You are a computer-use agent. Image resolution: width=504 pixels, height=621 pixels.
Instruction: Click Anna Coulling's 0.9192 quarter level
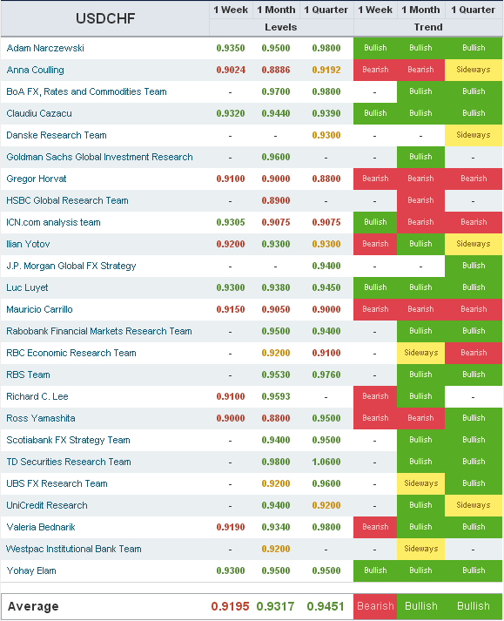(x=326, y=70)
